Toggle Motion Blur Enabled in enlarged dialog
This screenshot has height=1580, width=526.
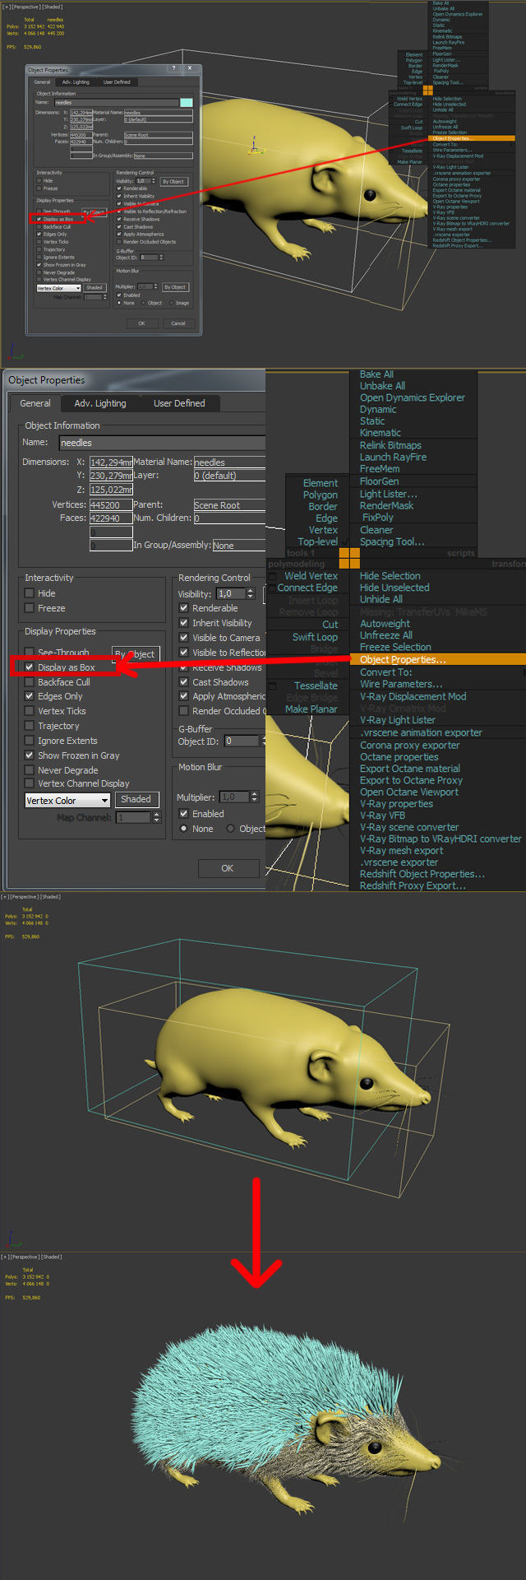(184, 814)
